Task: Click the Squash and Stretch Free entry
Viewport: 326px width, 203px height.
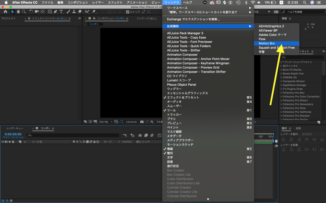Action: pos(277,48)
